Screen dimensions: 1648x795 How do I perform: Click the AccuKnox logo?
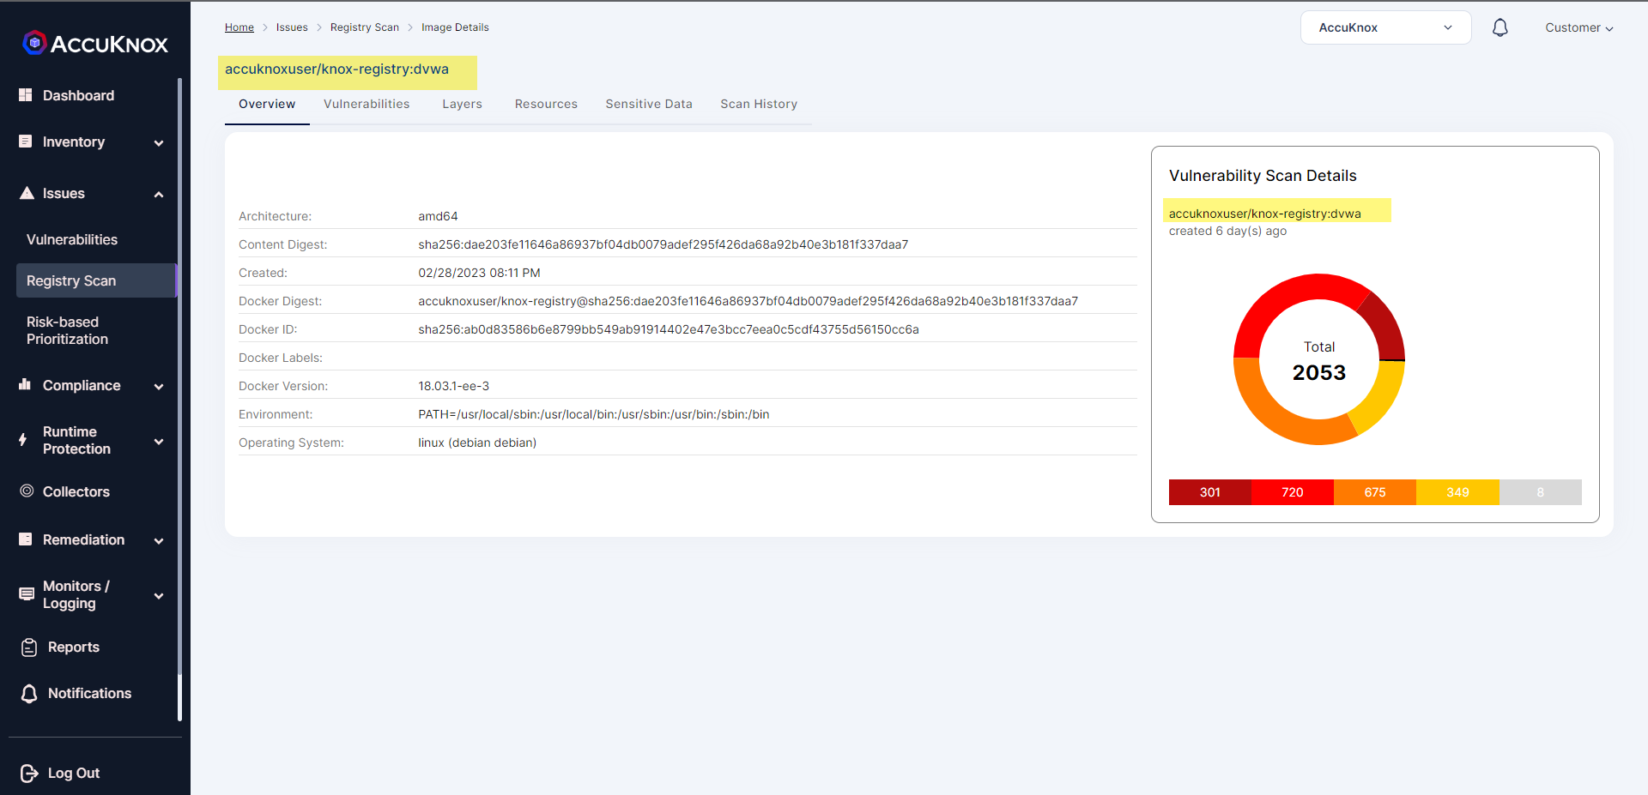tap(95, 44)
